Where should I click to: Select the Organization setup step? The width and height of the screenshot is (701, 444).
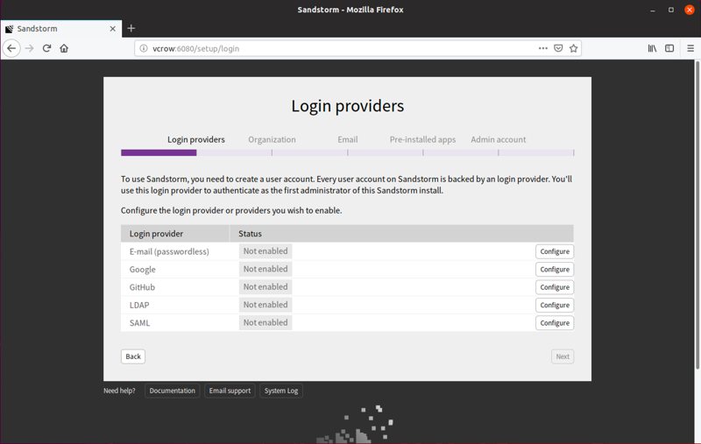pos(272,139)
